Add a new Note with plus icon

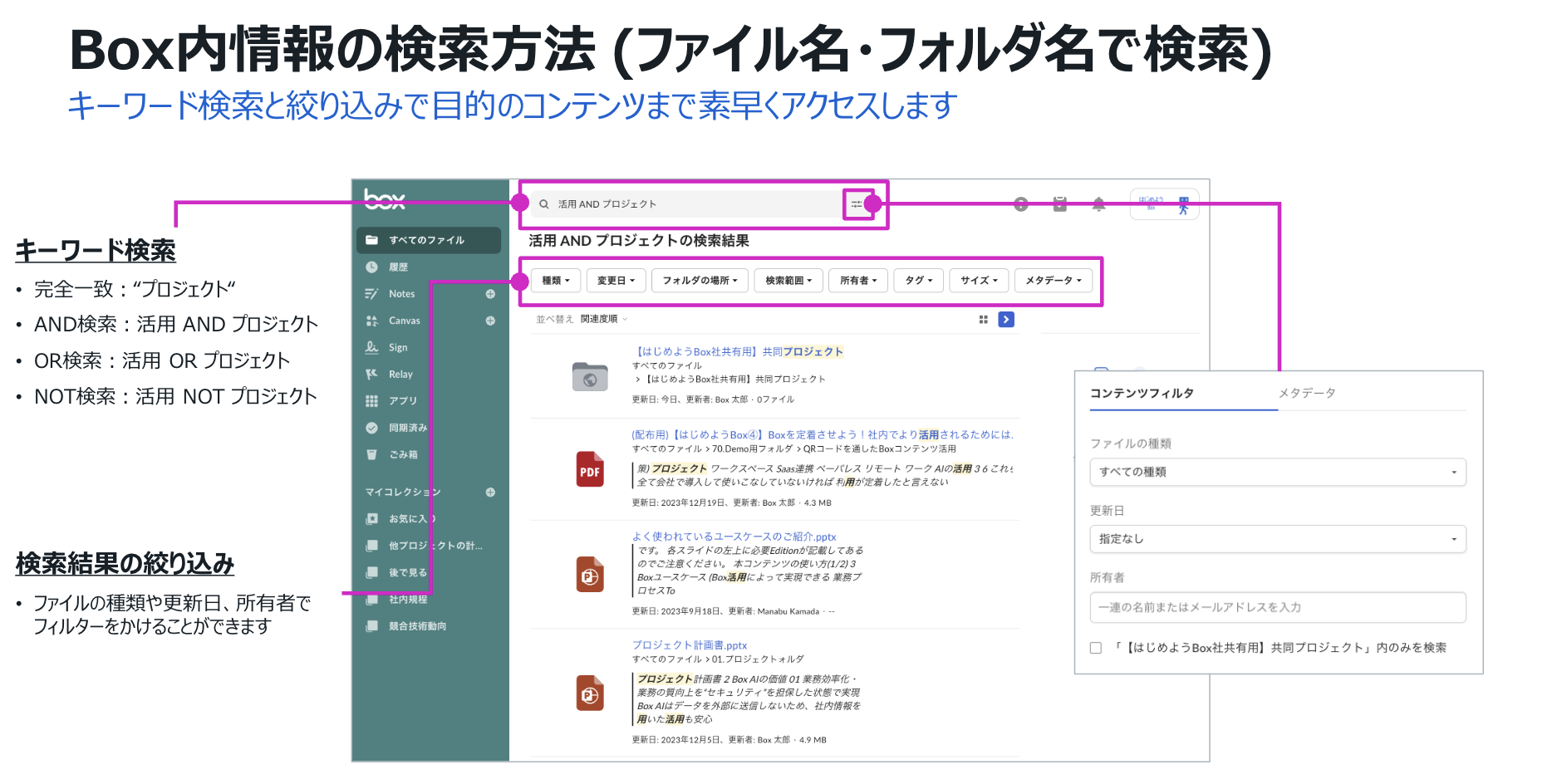coord(490,294)
